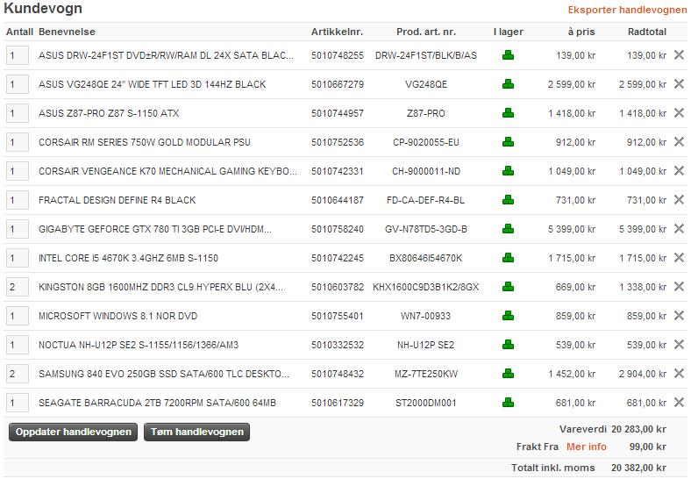
Task: Click stock icon for Windows 8.1
Action: click(508, 316)
